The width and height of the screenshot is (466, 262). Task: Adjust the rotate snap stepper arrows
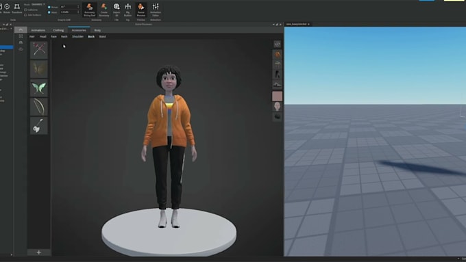coord(78,7)
